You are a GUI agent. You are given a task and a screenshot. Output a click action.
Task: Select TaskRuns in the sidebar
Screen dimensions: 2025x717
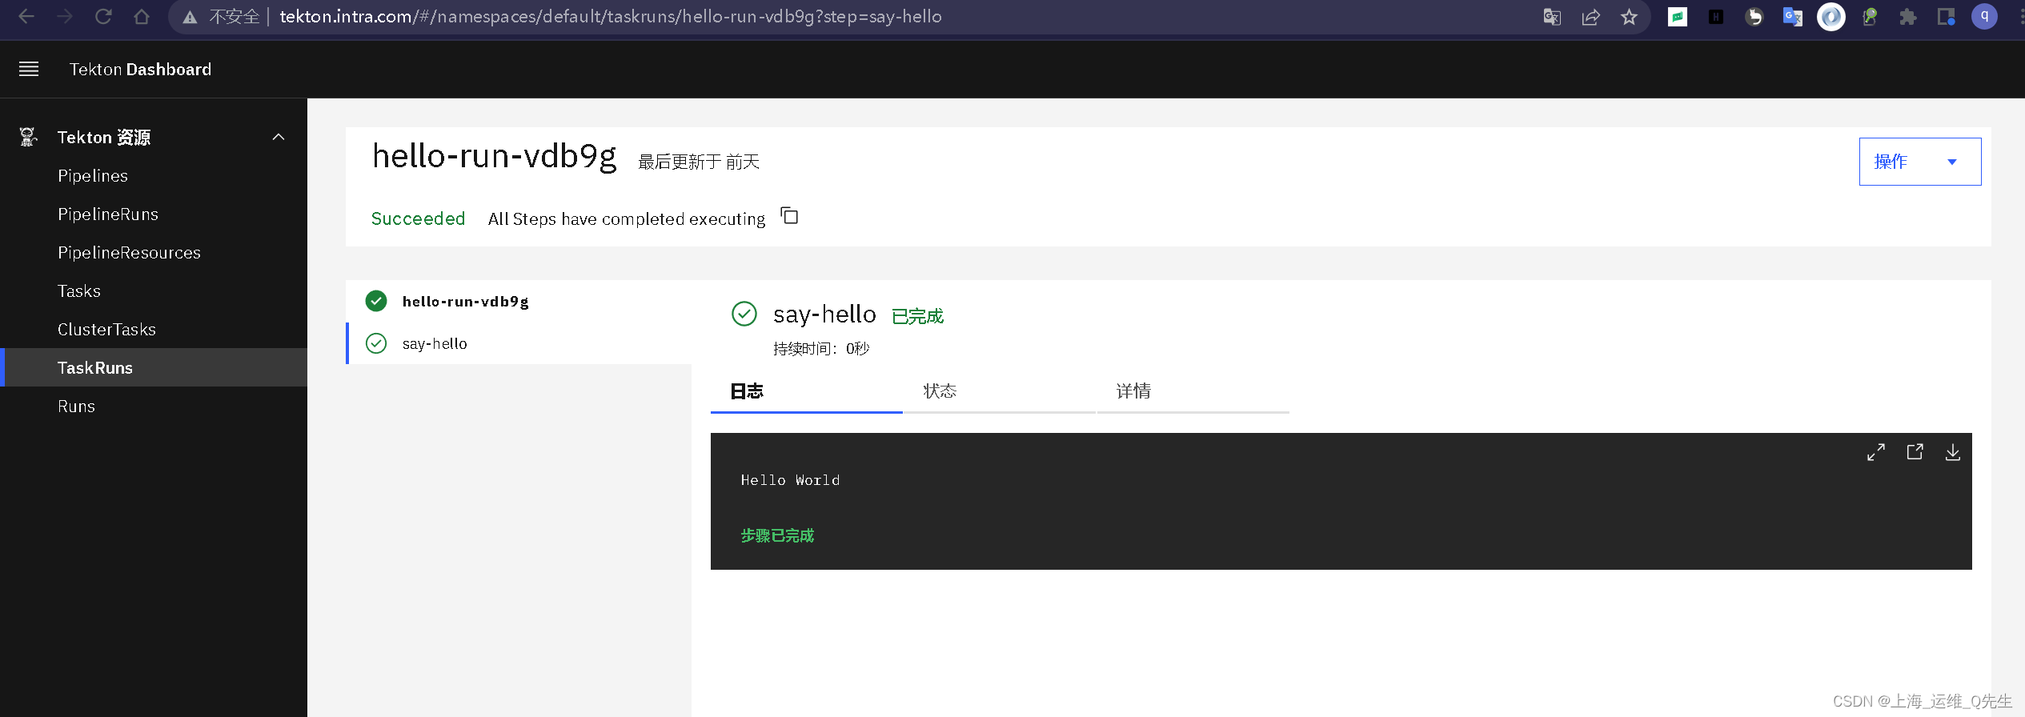(x=154, y=367)
